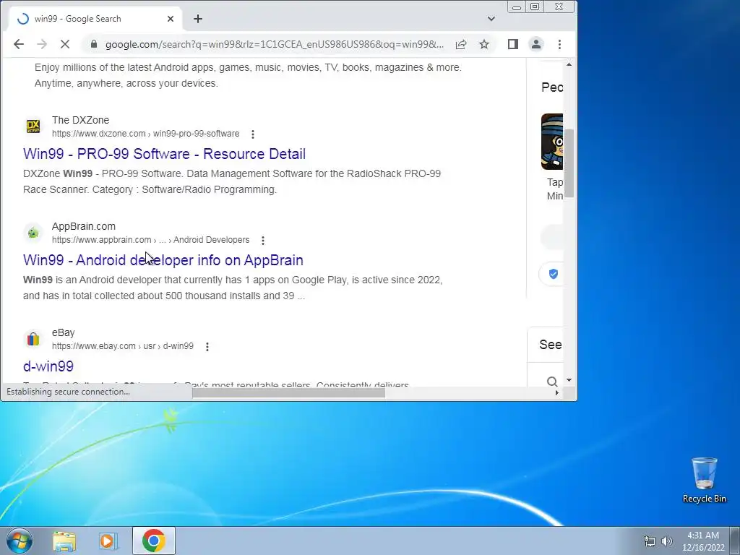Open the volume speaker tray icon
Screen dimensions: 740x555
click(x=666, y=541)
